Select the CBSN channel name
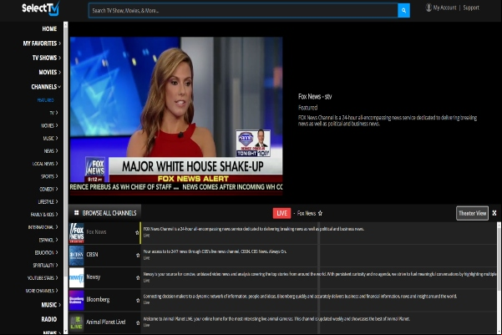Viewport: 502px width, 335px height. point(92,255)
